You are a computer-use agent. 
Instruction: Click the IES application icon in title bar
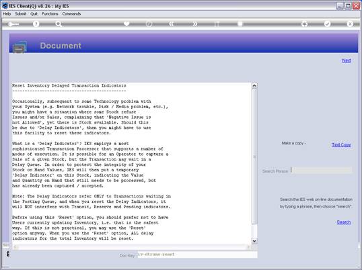[5, 6]
